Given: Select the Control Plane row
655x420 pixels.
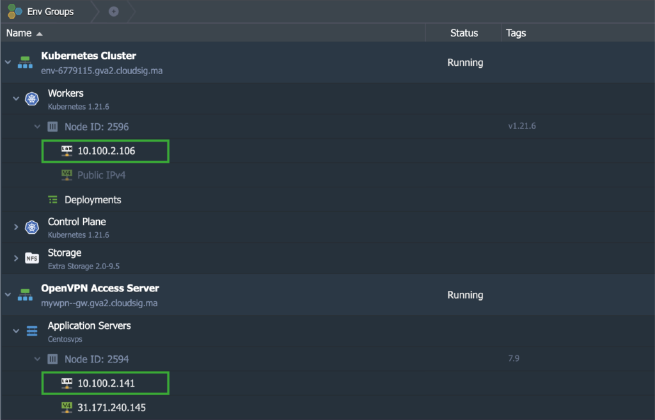Looking at the screenshot, I should 327,227.
